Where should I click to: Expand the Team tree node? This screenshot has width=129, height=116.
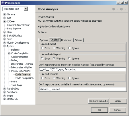[x=5, y=96]
